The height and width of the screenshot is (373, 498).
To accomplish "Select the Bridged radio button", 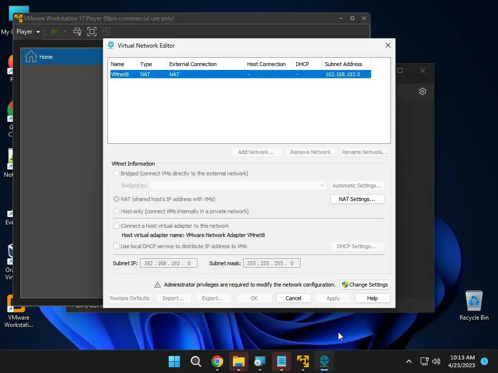I will click(116, 173).
